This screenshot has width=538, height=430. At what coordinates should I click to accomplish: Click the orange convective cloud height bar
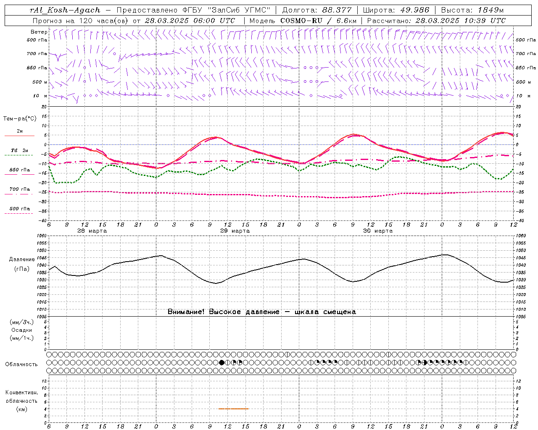tap(233, 409)
